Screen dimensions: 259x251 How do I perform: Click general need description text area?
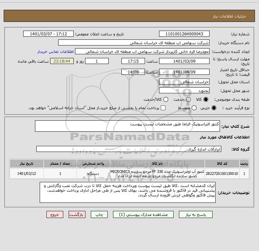pyautogui.click(x=127, y=126)
